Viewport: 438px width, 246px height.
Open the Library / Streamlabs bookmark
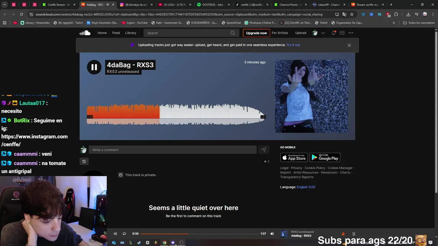click(35, 23)
